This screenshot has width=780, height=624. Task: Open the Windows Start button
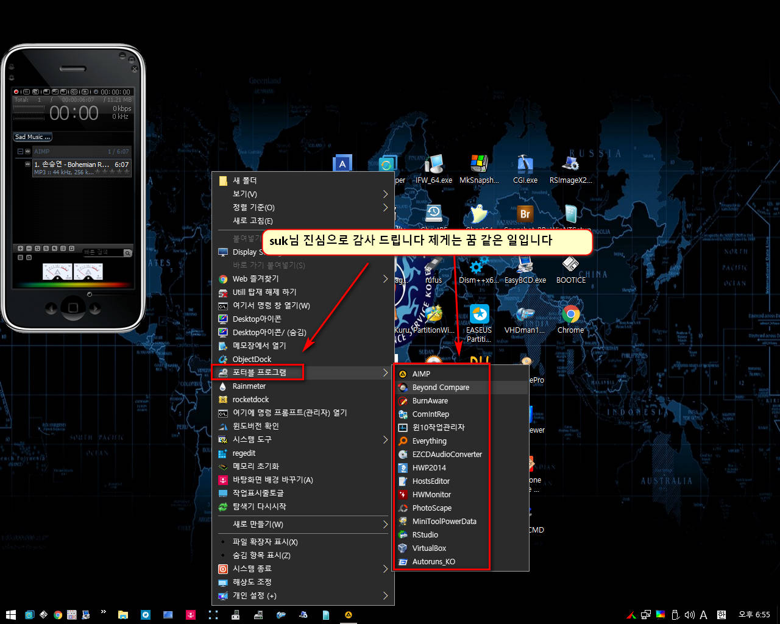(10, 615)
